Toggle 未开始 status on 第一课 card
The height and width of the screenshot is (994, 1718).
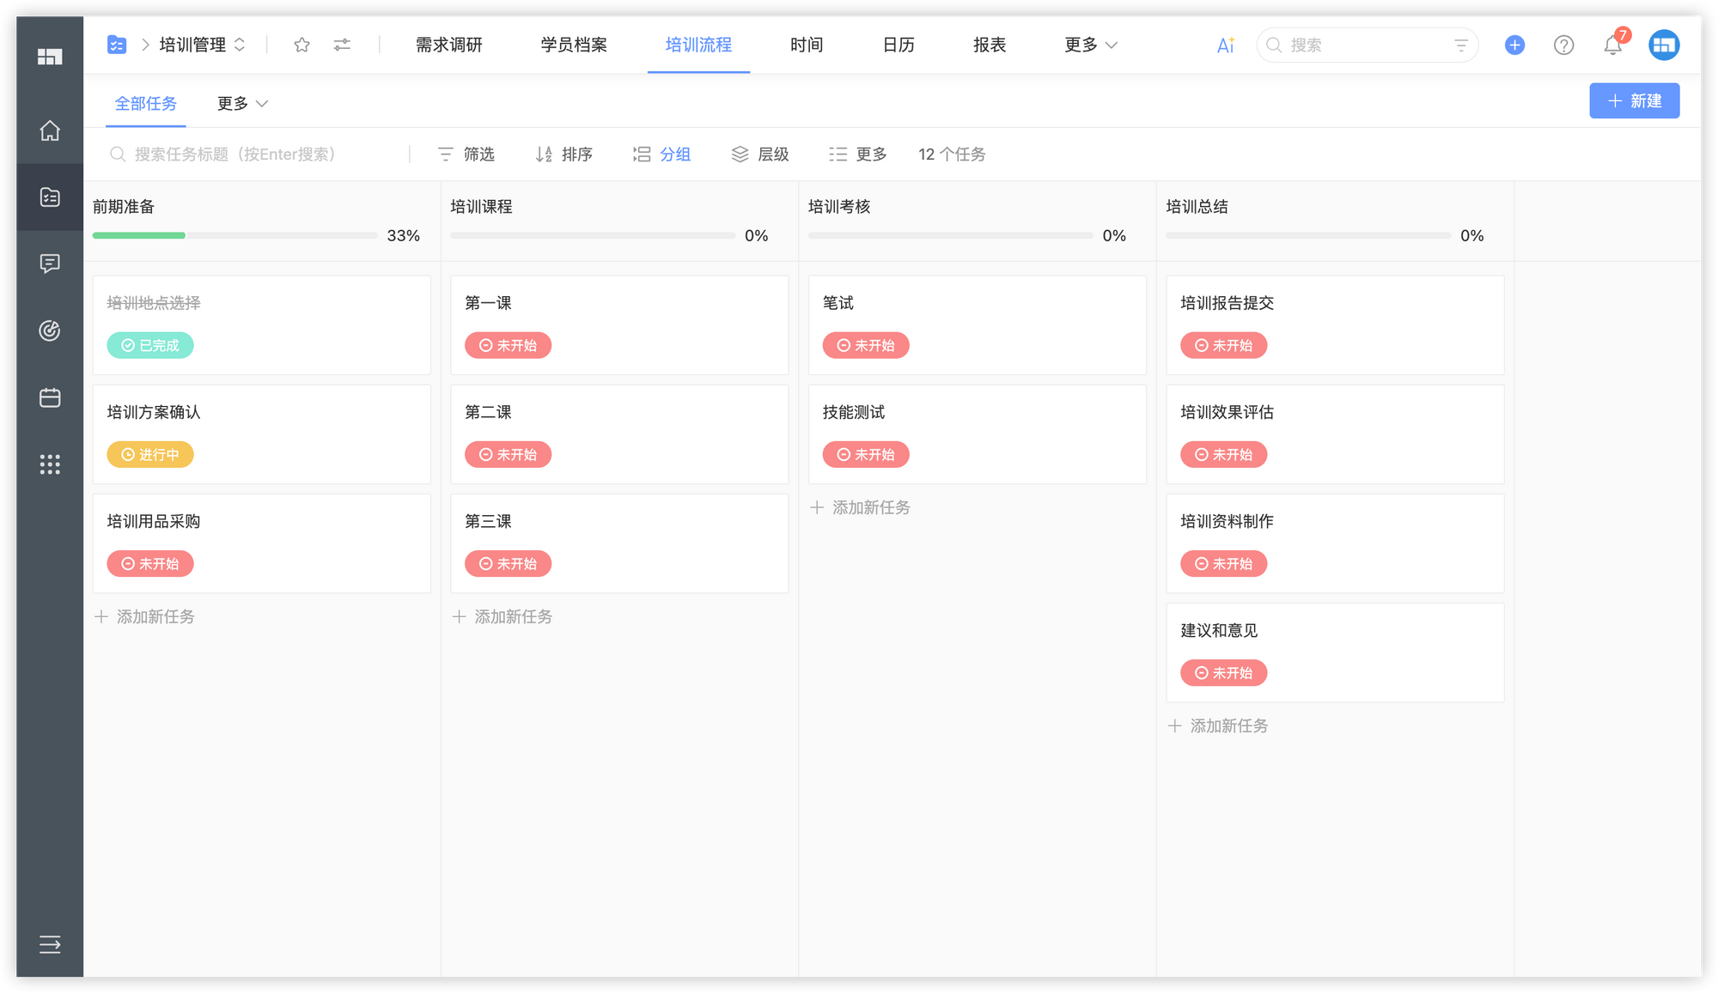508,345
